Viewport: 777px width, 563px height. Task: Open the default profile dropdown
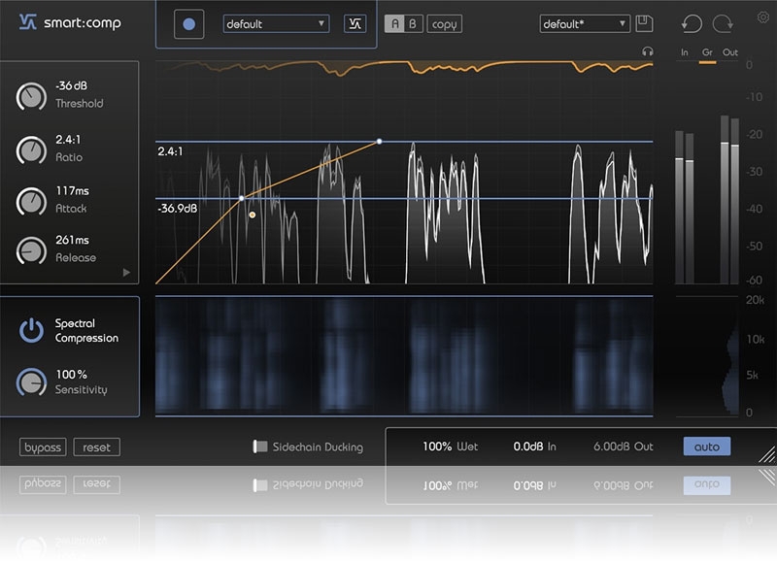click(276, 24)
